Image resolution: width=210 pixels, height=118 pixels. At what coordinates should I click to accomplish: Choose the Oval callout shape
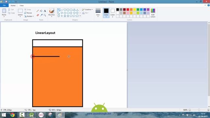pos(74,16)
